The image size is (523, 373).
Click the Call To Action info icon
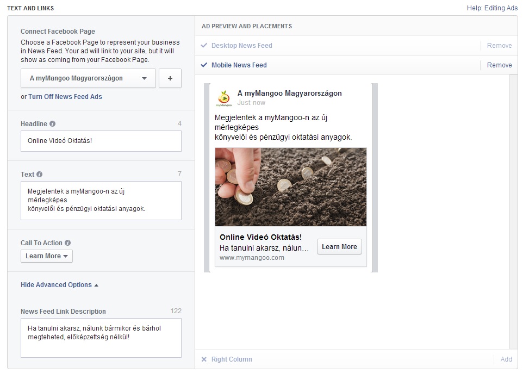(x=68, y=243)
